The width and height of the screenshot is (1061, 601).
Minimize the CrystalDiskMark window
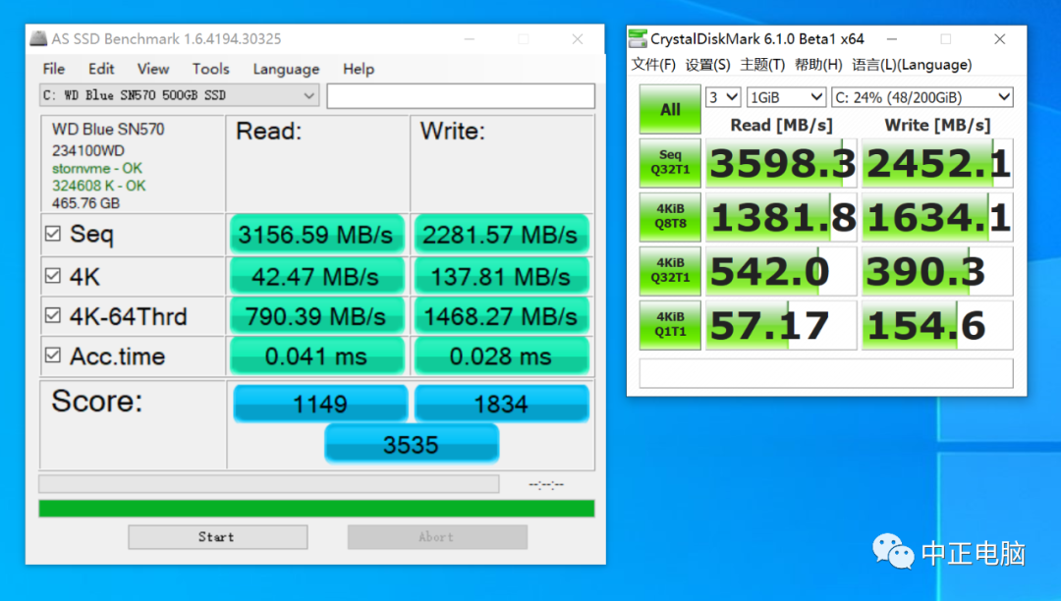tap(892, 39)
